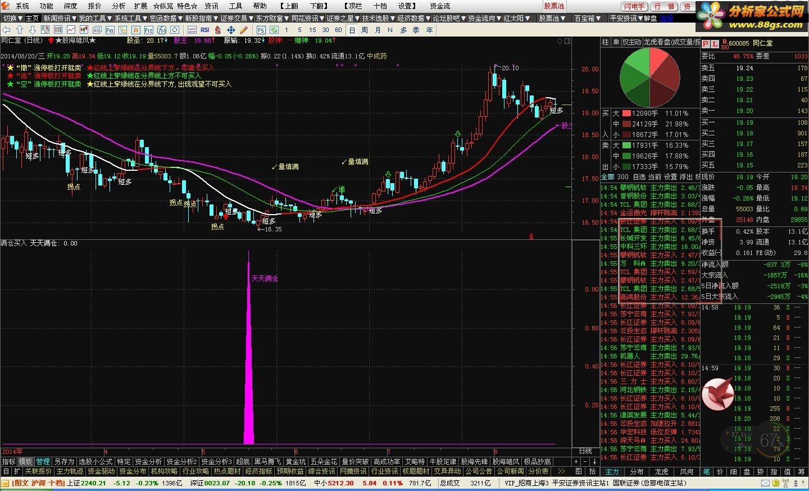Screen dimensions: 809x491
Task: Select the 5-minute period toggle
Action: tap(299, 30)
